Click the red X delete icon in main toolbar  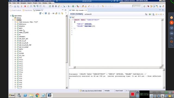tap(25, 6)
